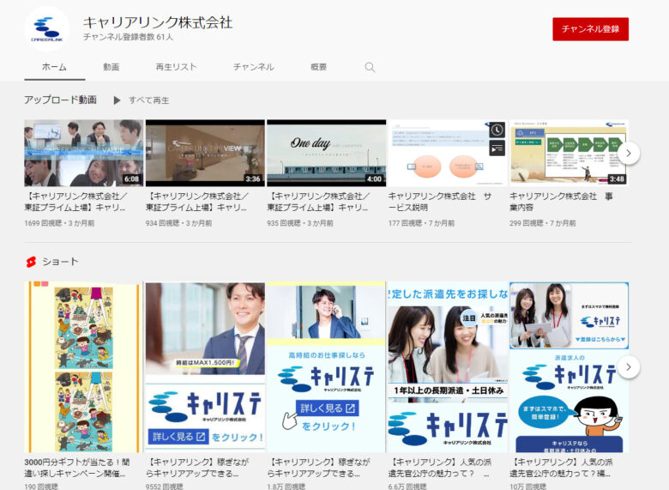Screen dimensions: 669x490
Task: Open the 時給はMAX1,500円 short thumbnail
Action: coord(205,366)
